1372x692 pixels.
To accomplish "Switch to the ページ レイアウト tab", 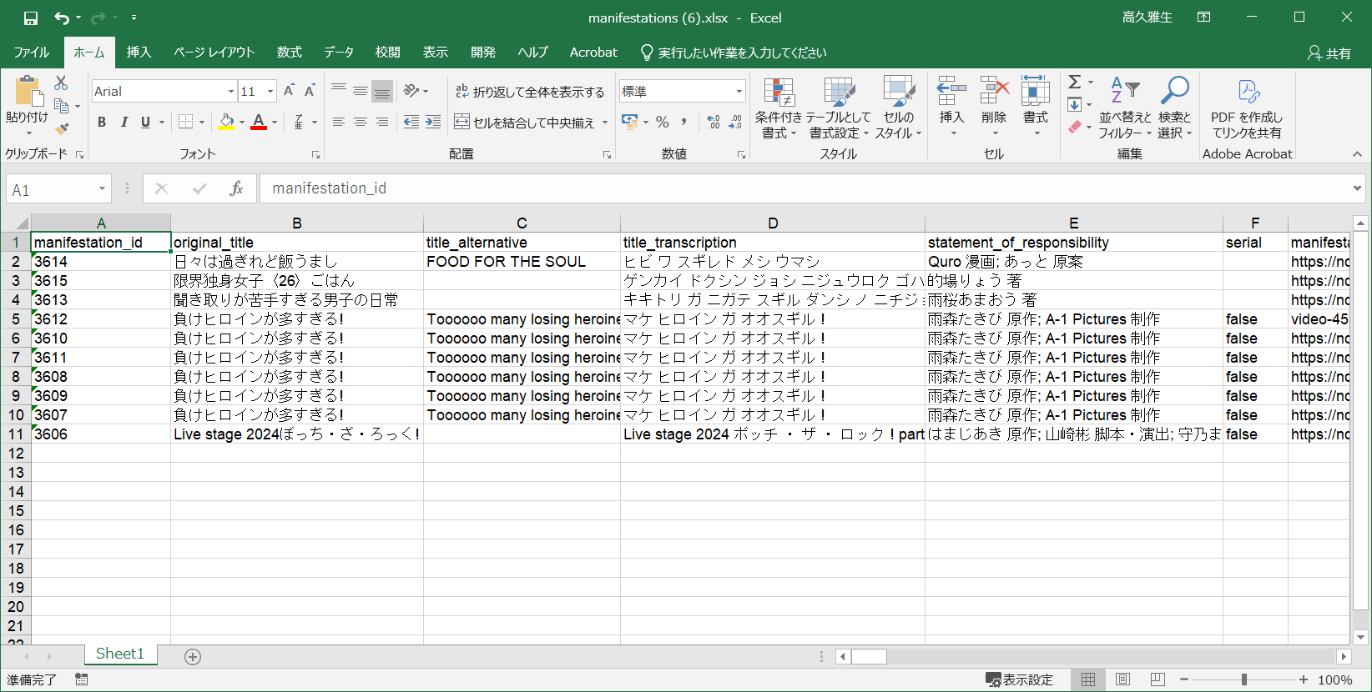I will pyautogui.click(x=214, y=52).
